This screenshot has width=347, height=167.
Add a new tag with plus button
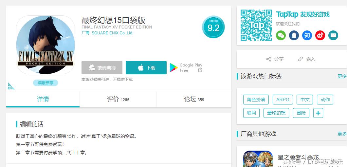pos(318,113)
